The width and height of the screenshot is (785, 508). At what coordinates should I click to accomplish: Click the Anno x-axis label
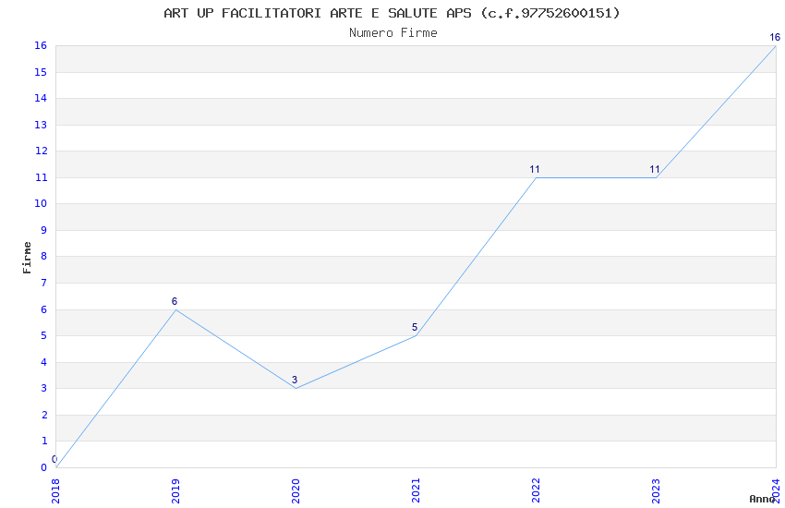[x=762, y=499]
